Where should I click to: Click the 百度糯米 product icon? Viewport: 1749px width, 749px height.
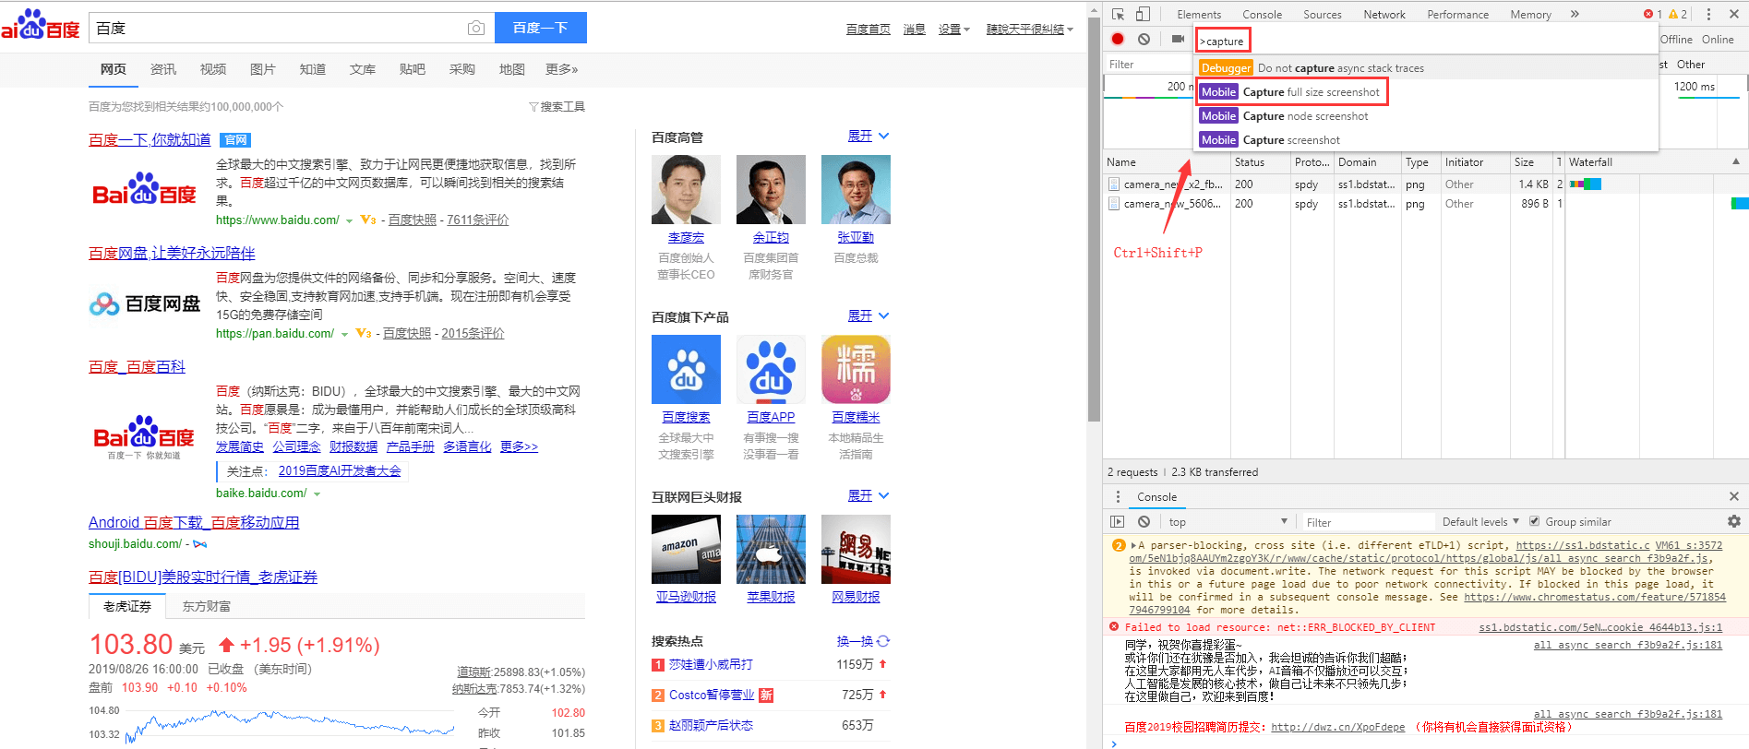(x=856, y=369)
